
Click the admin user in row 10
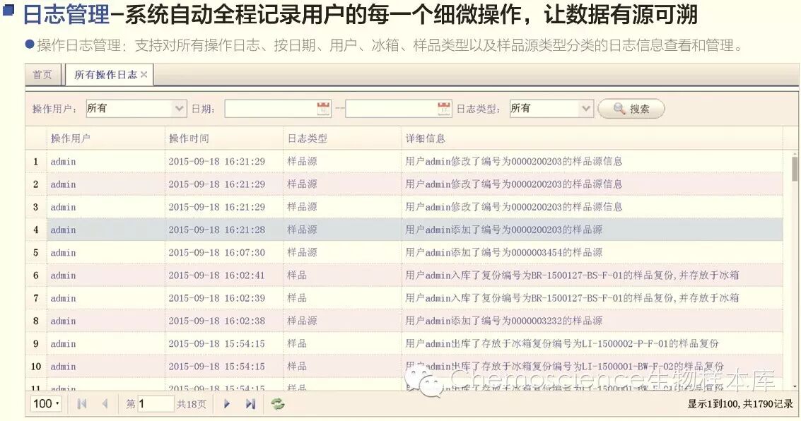pyautogui.click(x=64, y=367)
